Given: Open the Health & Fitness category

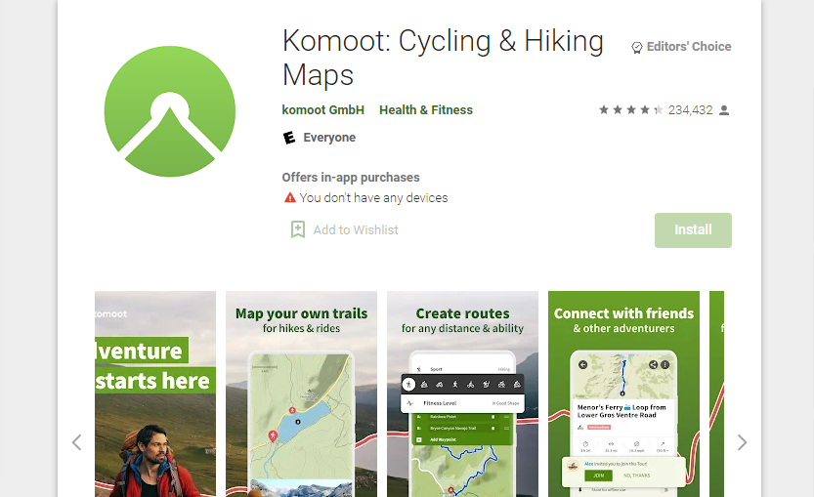Looking at the screenshot, I should 426,110.
